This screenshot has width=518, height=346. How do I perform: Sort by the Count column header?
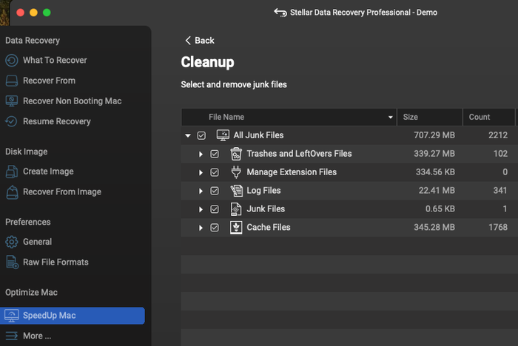click(489, 118)
